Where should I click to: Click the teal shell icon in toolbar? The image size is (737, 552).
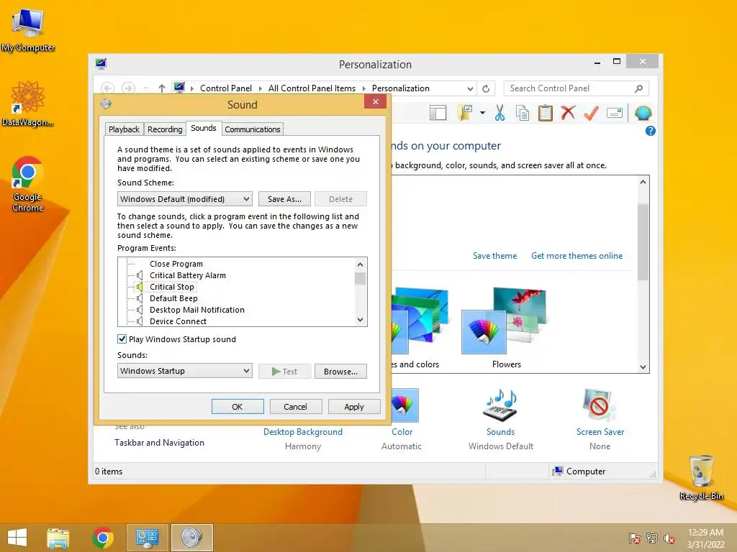[x=643, y=113]
